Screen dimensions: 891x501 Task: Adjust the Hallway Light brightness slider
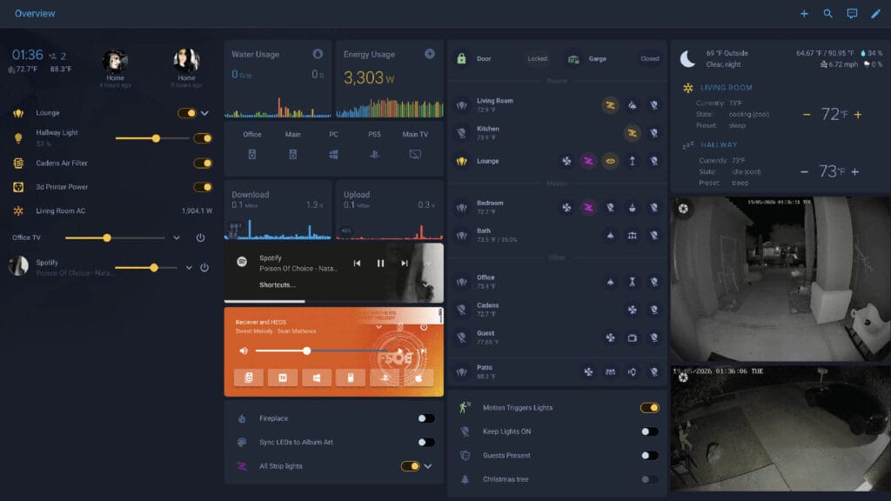[151, 138]
